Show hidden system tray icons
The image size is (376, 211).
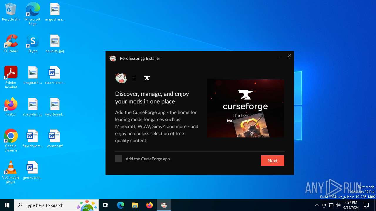(x=317, y=205)
